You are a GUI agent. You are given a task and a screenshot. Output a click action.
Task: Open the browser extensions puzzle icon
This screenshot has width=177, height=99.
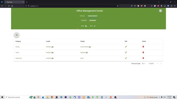click(x=171, y=6)
